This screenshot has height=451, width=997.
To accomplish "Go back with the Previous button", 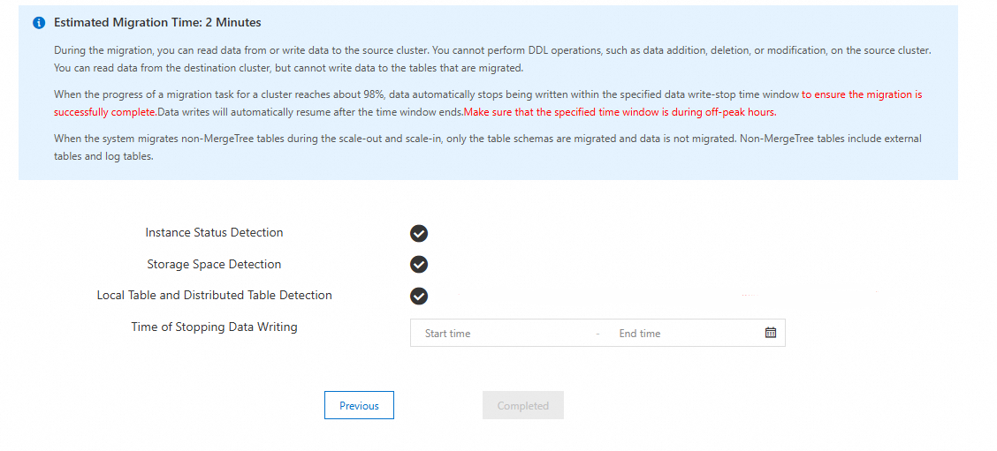I will pyautogui.click(x=359, y=405).
